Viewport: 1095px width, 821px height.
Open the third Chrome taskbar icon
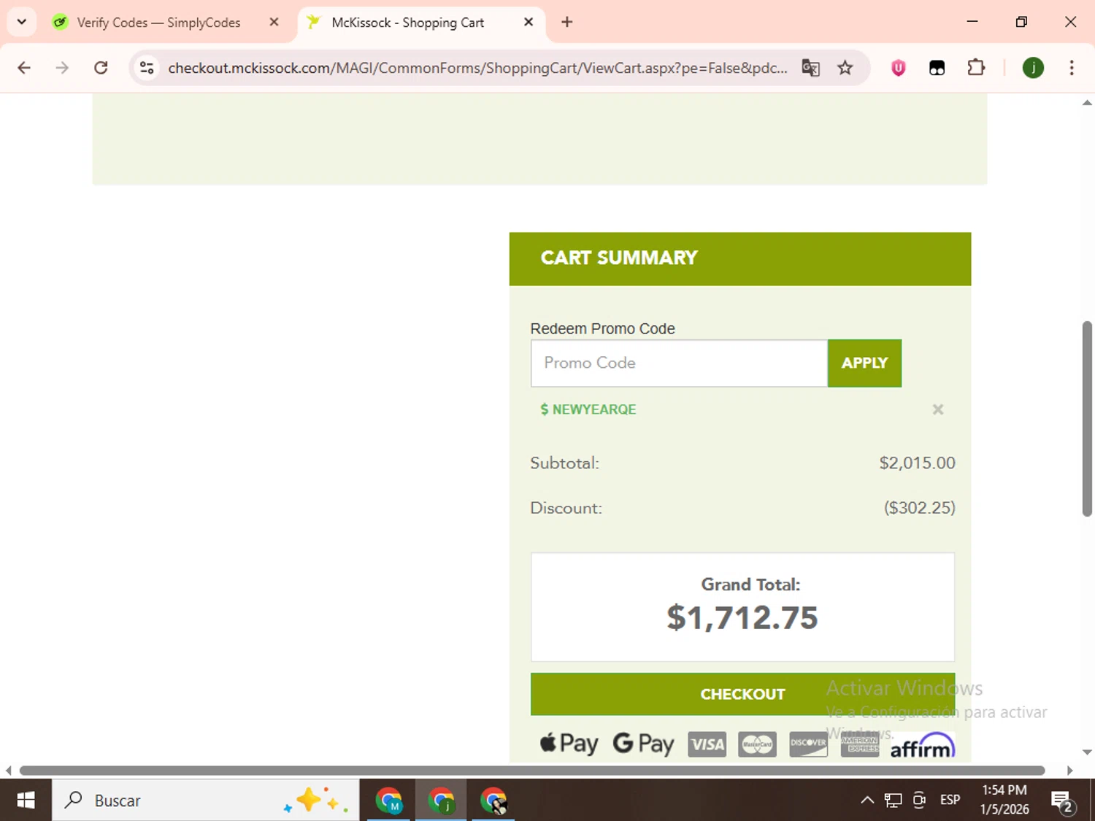(x=493, y=801)
